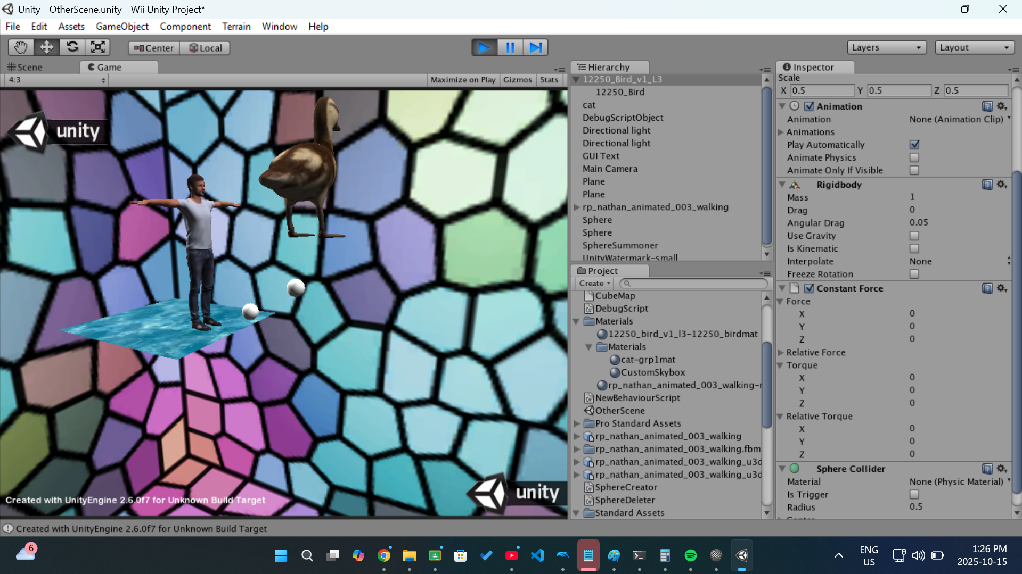
Task: Toggle pivot mode Center button
Action: click(154, 48)
